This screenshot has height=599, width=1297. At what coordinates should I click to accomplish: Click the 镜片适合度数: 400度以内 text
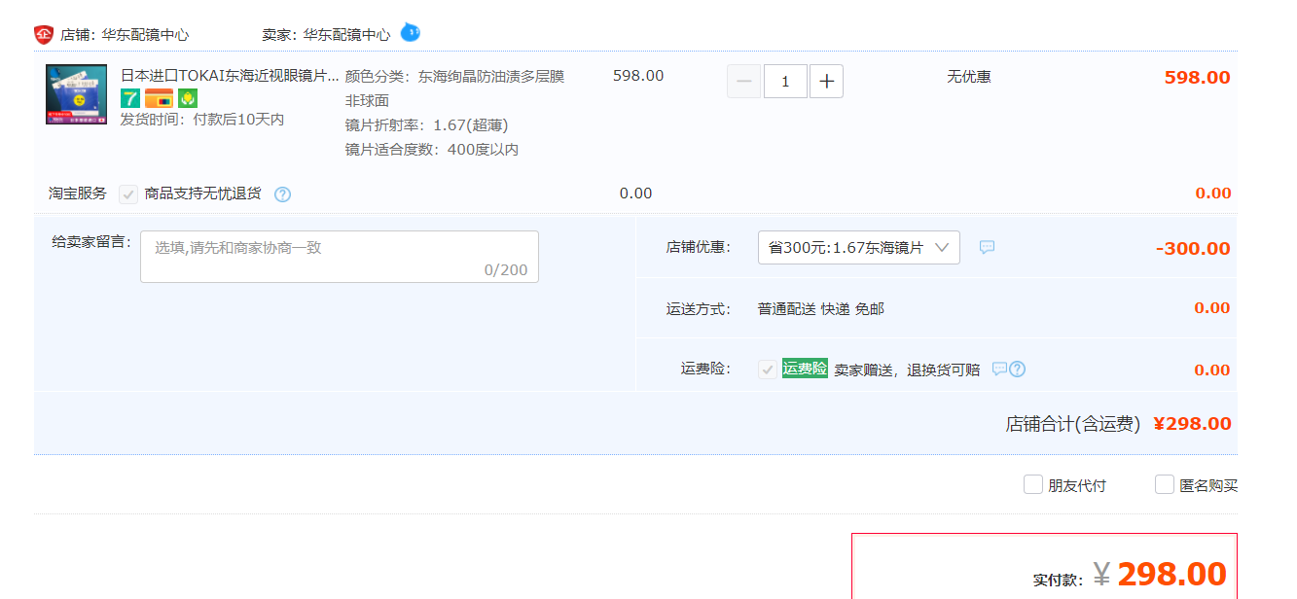pyautogui.click(x=432, y=150)
